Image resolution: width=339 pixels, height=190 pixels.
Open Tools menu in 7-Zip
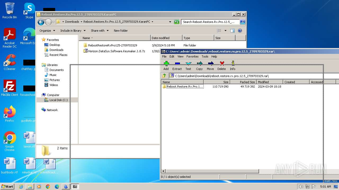[x=205, y=56]
